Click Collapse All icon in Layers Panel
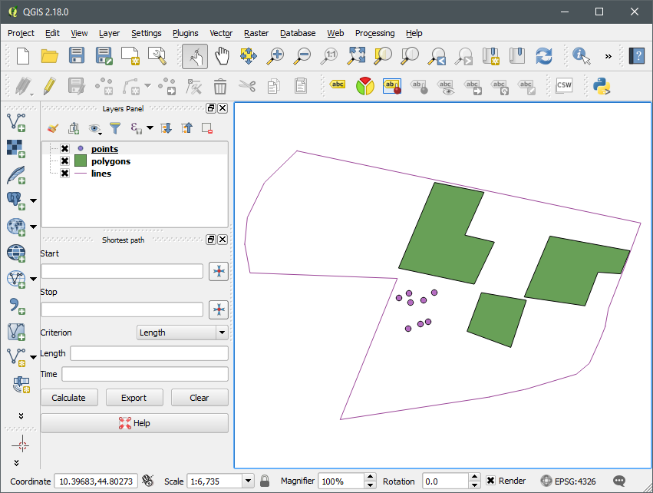The height and width of the screenshot is (493, 653). 187,128
